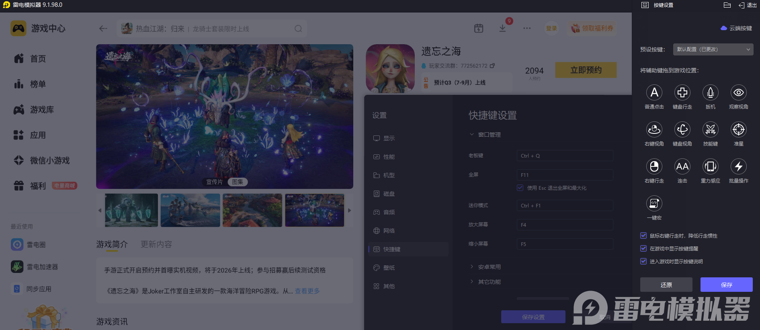Image resolution: width=760 pixels, height=330 pixels.
Task: Open the key-config folder icon
Action: pos(727,5)
